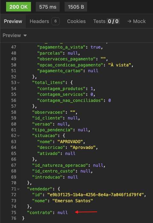Click the "id_centro_custo" key

click(54, 171)
